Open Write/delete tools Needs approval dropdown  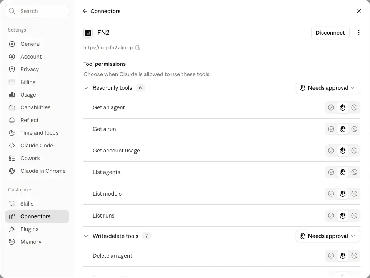(328, 236)
